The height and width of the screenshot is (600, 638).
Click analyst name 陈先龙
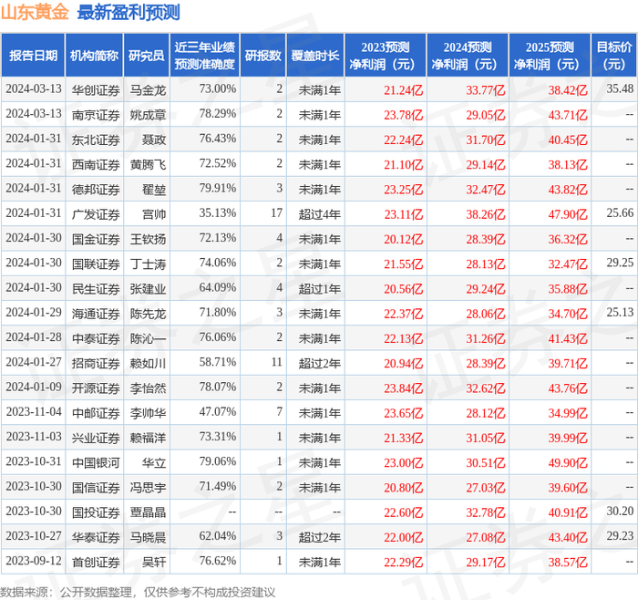pyautogui.click(x=148, y=314)
